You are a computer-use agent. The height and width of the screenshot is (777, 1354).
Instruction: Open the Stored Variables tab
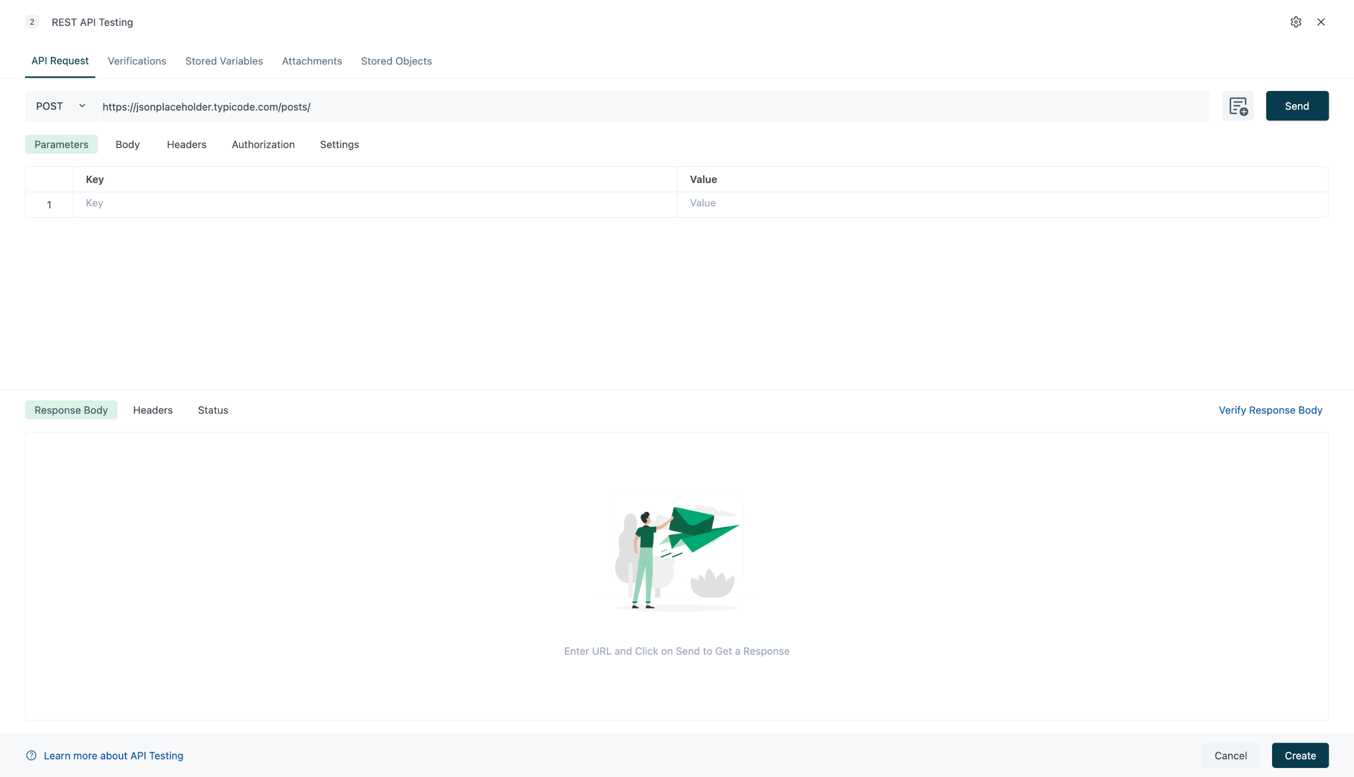pyautogui.click(x=224, y=61)
